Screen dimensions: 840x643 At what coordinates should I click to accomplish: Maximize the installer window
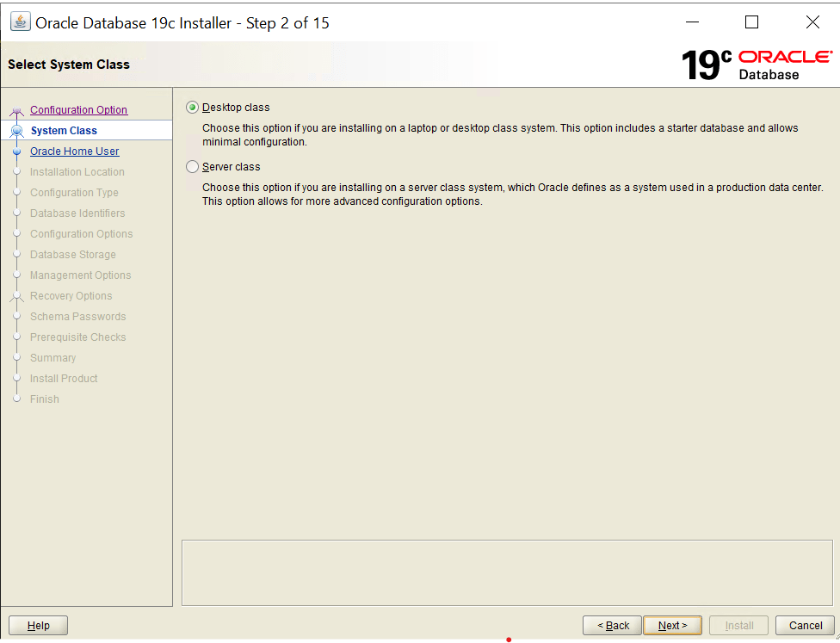tap(751, 22)
